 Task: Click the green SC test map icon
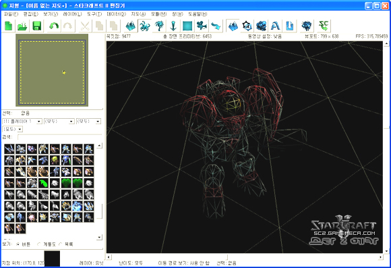324,26
